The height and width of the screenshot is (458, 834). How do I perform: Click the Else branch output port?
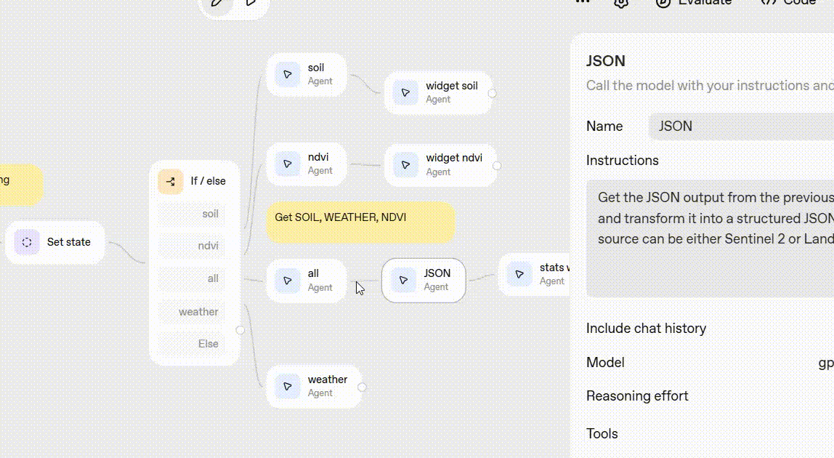click(240, 330)
